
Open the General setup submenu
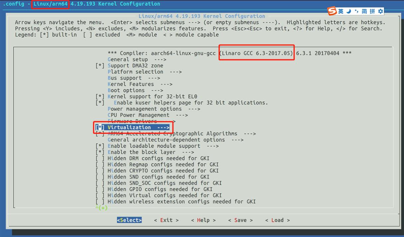(x=137, y=59)
